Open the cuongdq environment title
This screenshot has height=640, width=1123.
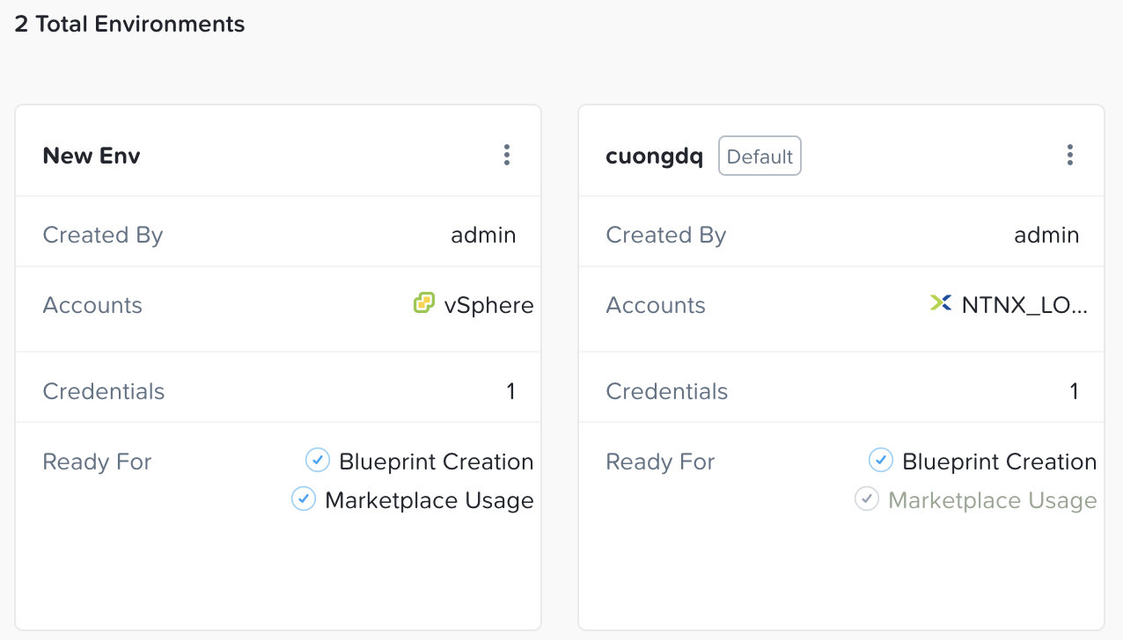655,156
